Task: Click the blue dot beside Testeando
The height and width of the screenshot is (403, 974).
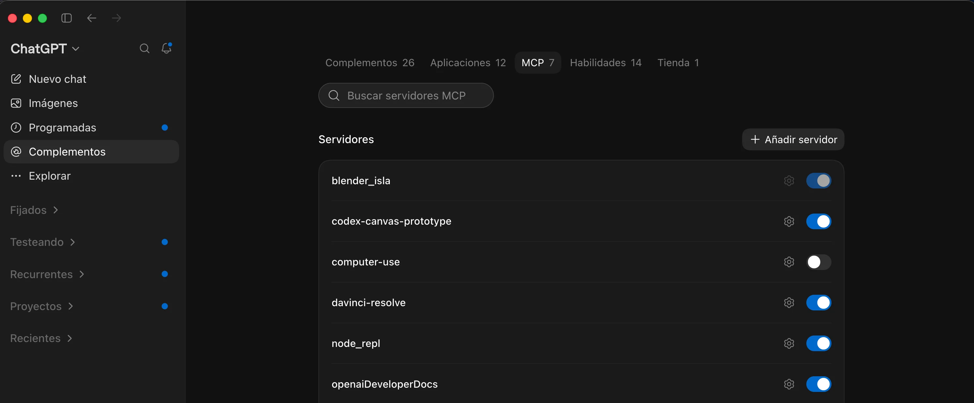Action: [164, 242]
